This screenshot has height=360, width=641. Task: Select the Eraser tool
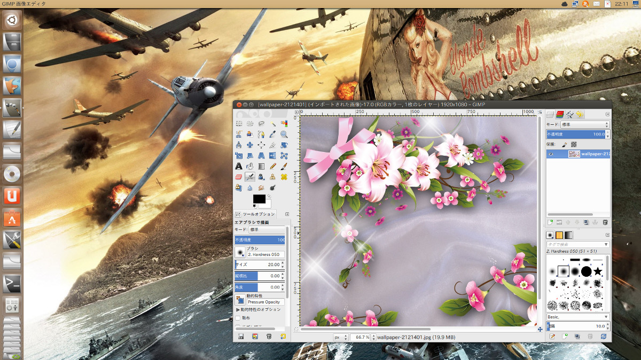(239, 177)
